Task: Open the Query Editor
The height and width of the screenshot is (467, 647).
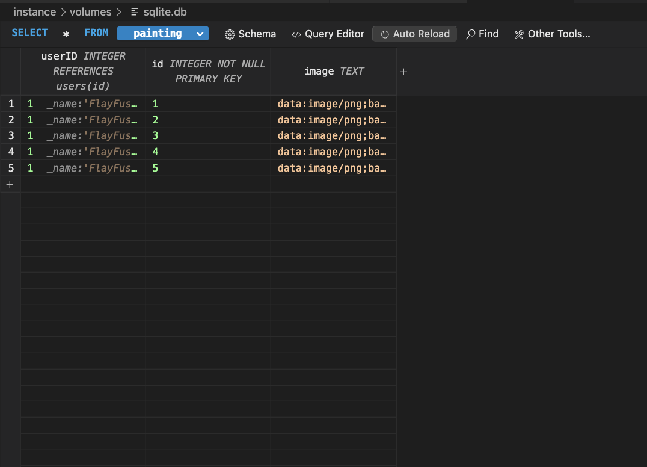Action: 328,34
